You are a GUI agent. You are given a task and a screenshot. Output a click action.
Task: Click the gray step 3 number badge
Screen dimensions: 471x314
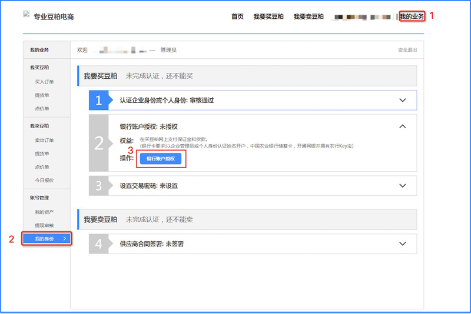click(x=98, y=186)
